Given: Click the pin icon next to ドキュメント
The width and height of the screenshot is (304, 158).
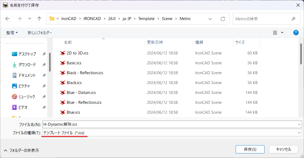Looking at the screenshot, I should (x=44, y=75).
